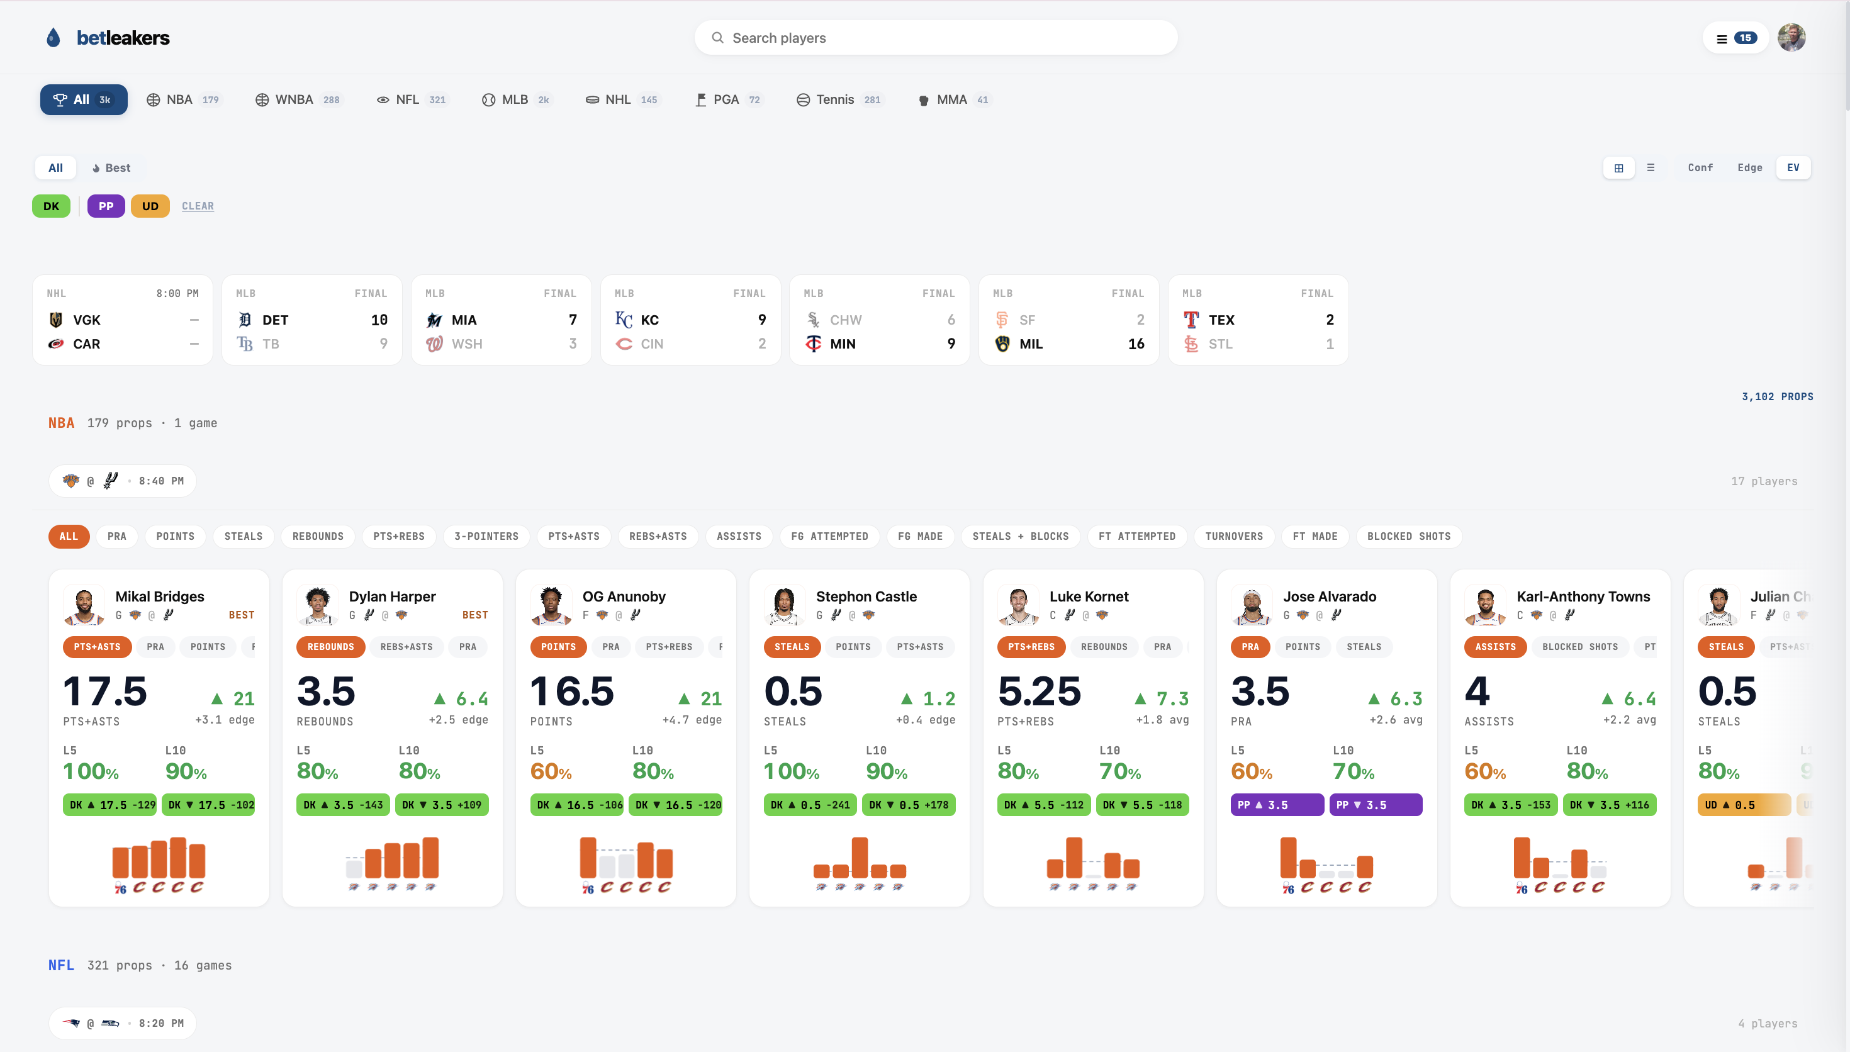This screenshot has height=1052, width=1850.
Task: Switch to the Tennis tab
Action: (839, 99)
